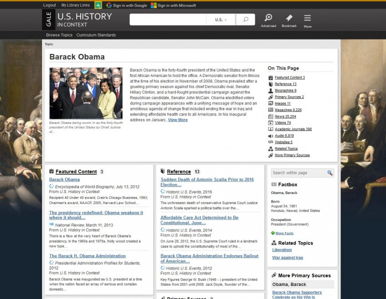The height and width of the screenshot is (299, 386).
Task: Open the U.S. search scope dropdown
Action: click(221, 20)
